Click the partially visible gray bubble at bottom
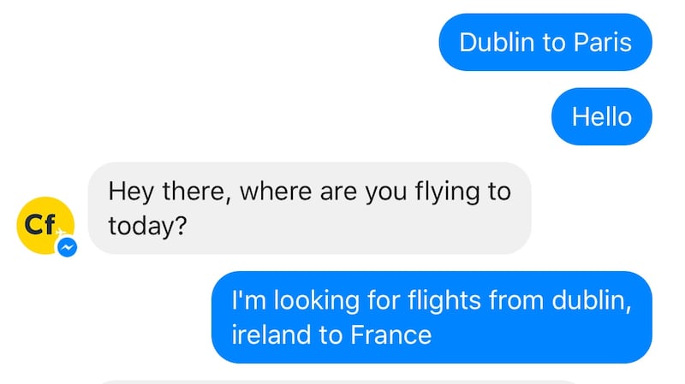 tap(342, 381)
